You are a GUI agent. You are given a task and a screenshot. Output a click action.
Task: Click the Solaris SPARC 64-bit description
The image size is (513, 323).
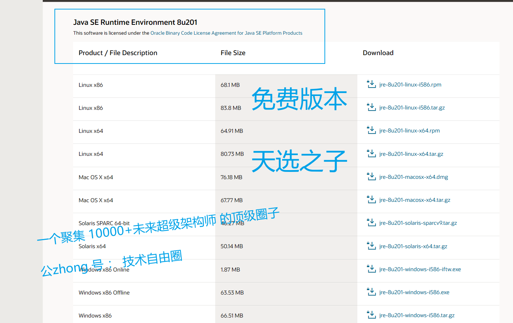(x=104, y=223)
